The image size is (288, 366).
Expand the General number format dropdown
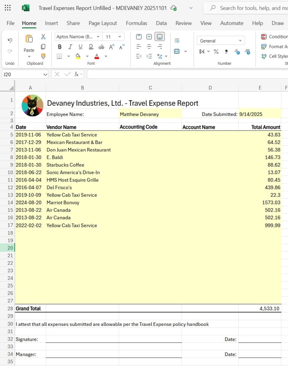click(x=221, y=41)
